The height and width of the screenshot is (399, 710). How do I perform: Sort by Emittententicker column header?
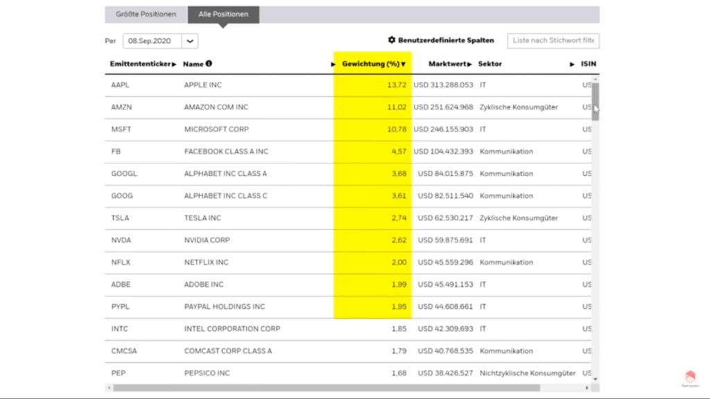tap(140, 64)
